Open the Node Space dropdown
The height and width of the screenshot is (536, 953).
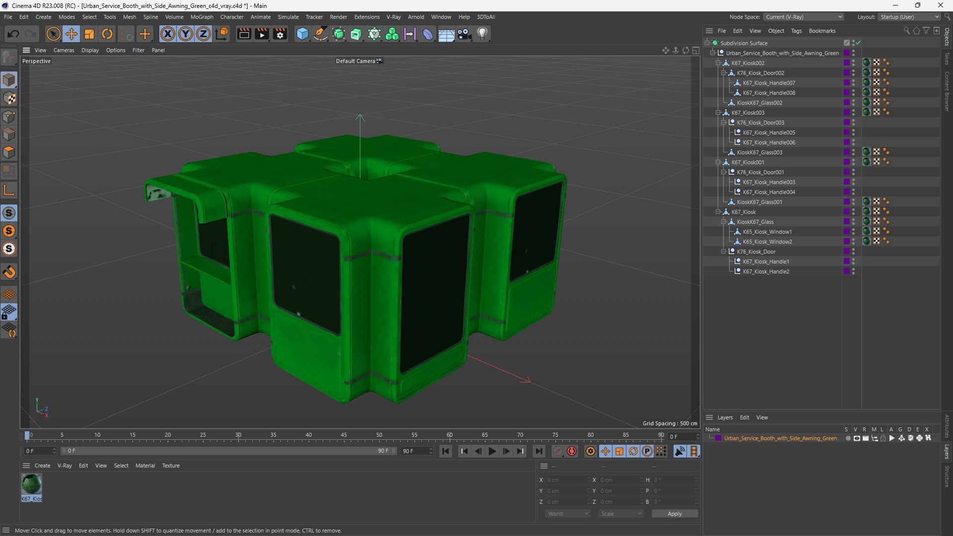[804, 17]
